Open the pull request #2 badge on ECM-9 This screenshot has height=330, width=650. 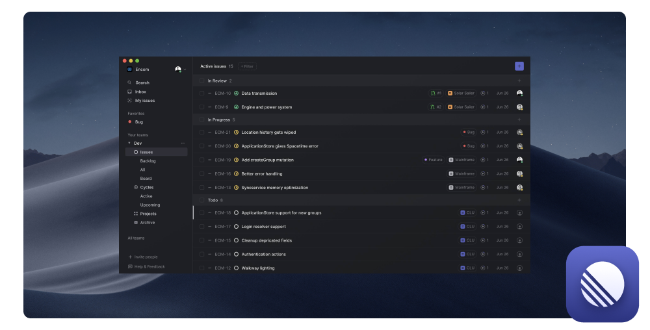point(435,107)
